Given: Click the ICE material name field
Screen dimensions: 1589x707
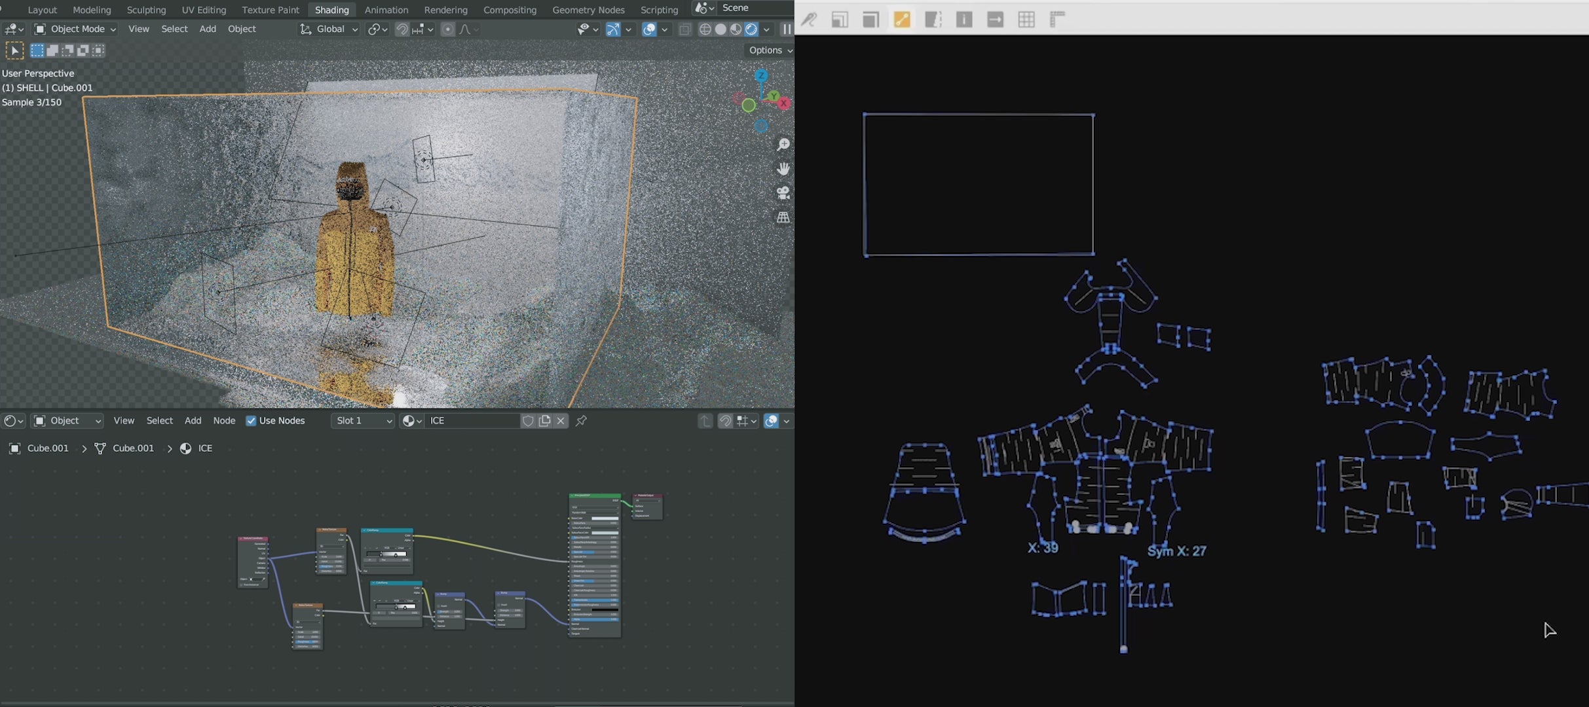Looking at the screenshot, I should pyautogui.click(x=472, y=421).
